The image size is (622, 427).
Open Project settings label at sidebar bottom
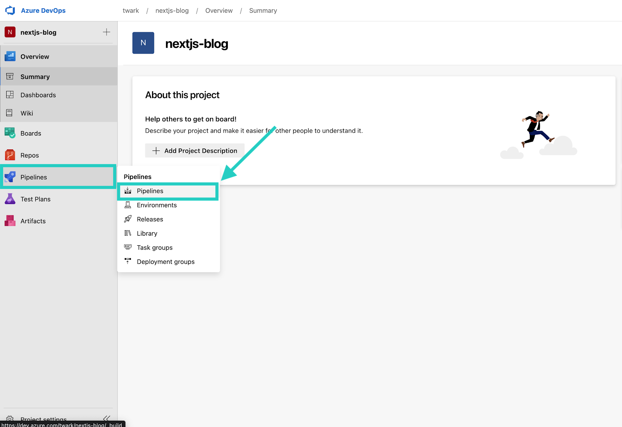coord(44,419)
